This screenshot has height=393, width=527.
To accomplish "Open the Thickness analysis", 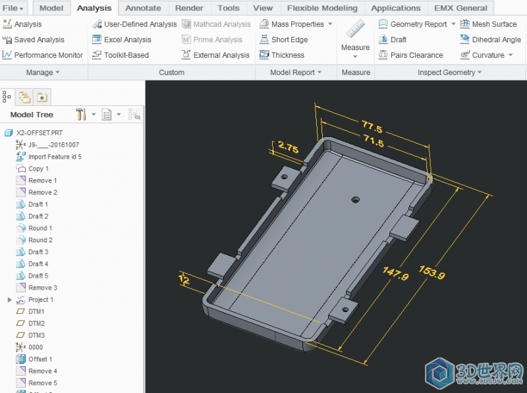I will pos(282,55).
